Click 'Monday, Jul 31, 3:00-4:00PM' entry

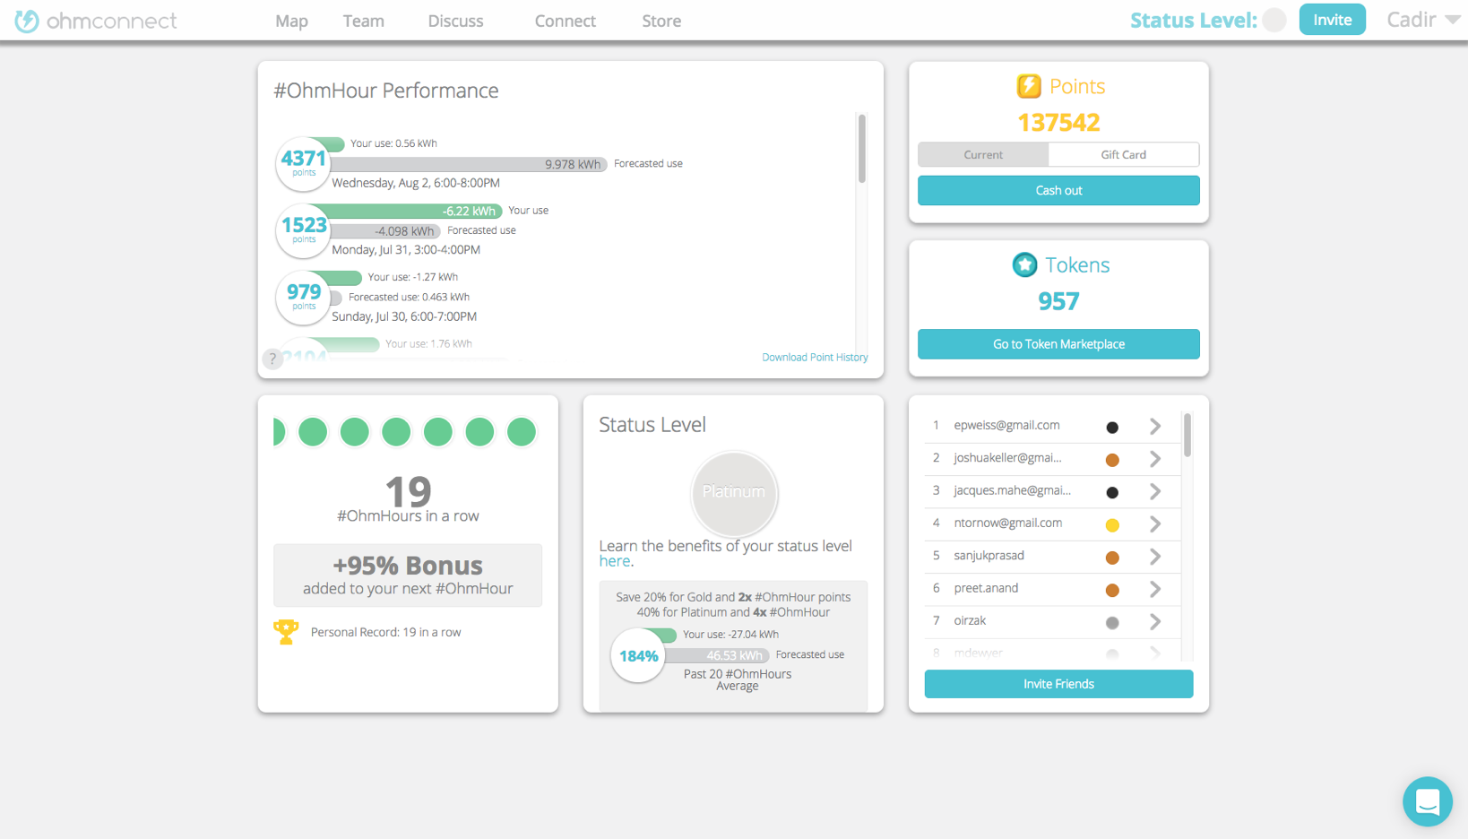click(406, 250)
